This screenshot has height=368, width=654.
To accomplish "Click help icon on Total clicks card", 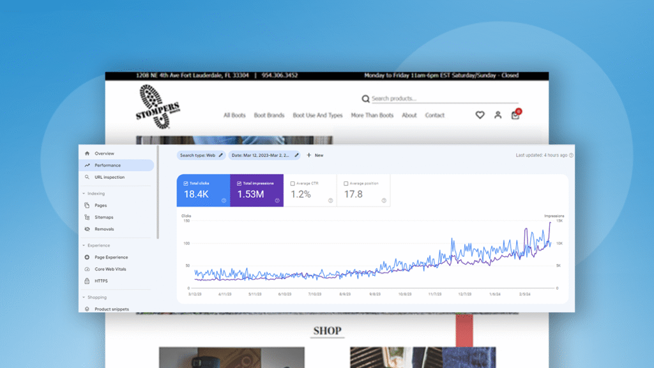I will click(224, 201).
